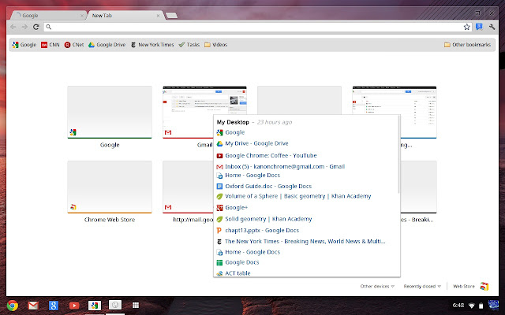Screen dimensions: 505x315
Task: Open Volume of a Sphere Khan Academy link
Action: tap(298, 196)
